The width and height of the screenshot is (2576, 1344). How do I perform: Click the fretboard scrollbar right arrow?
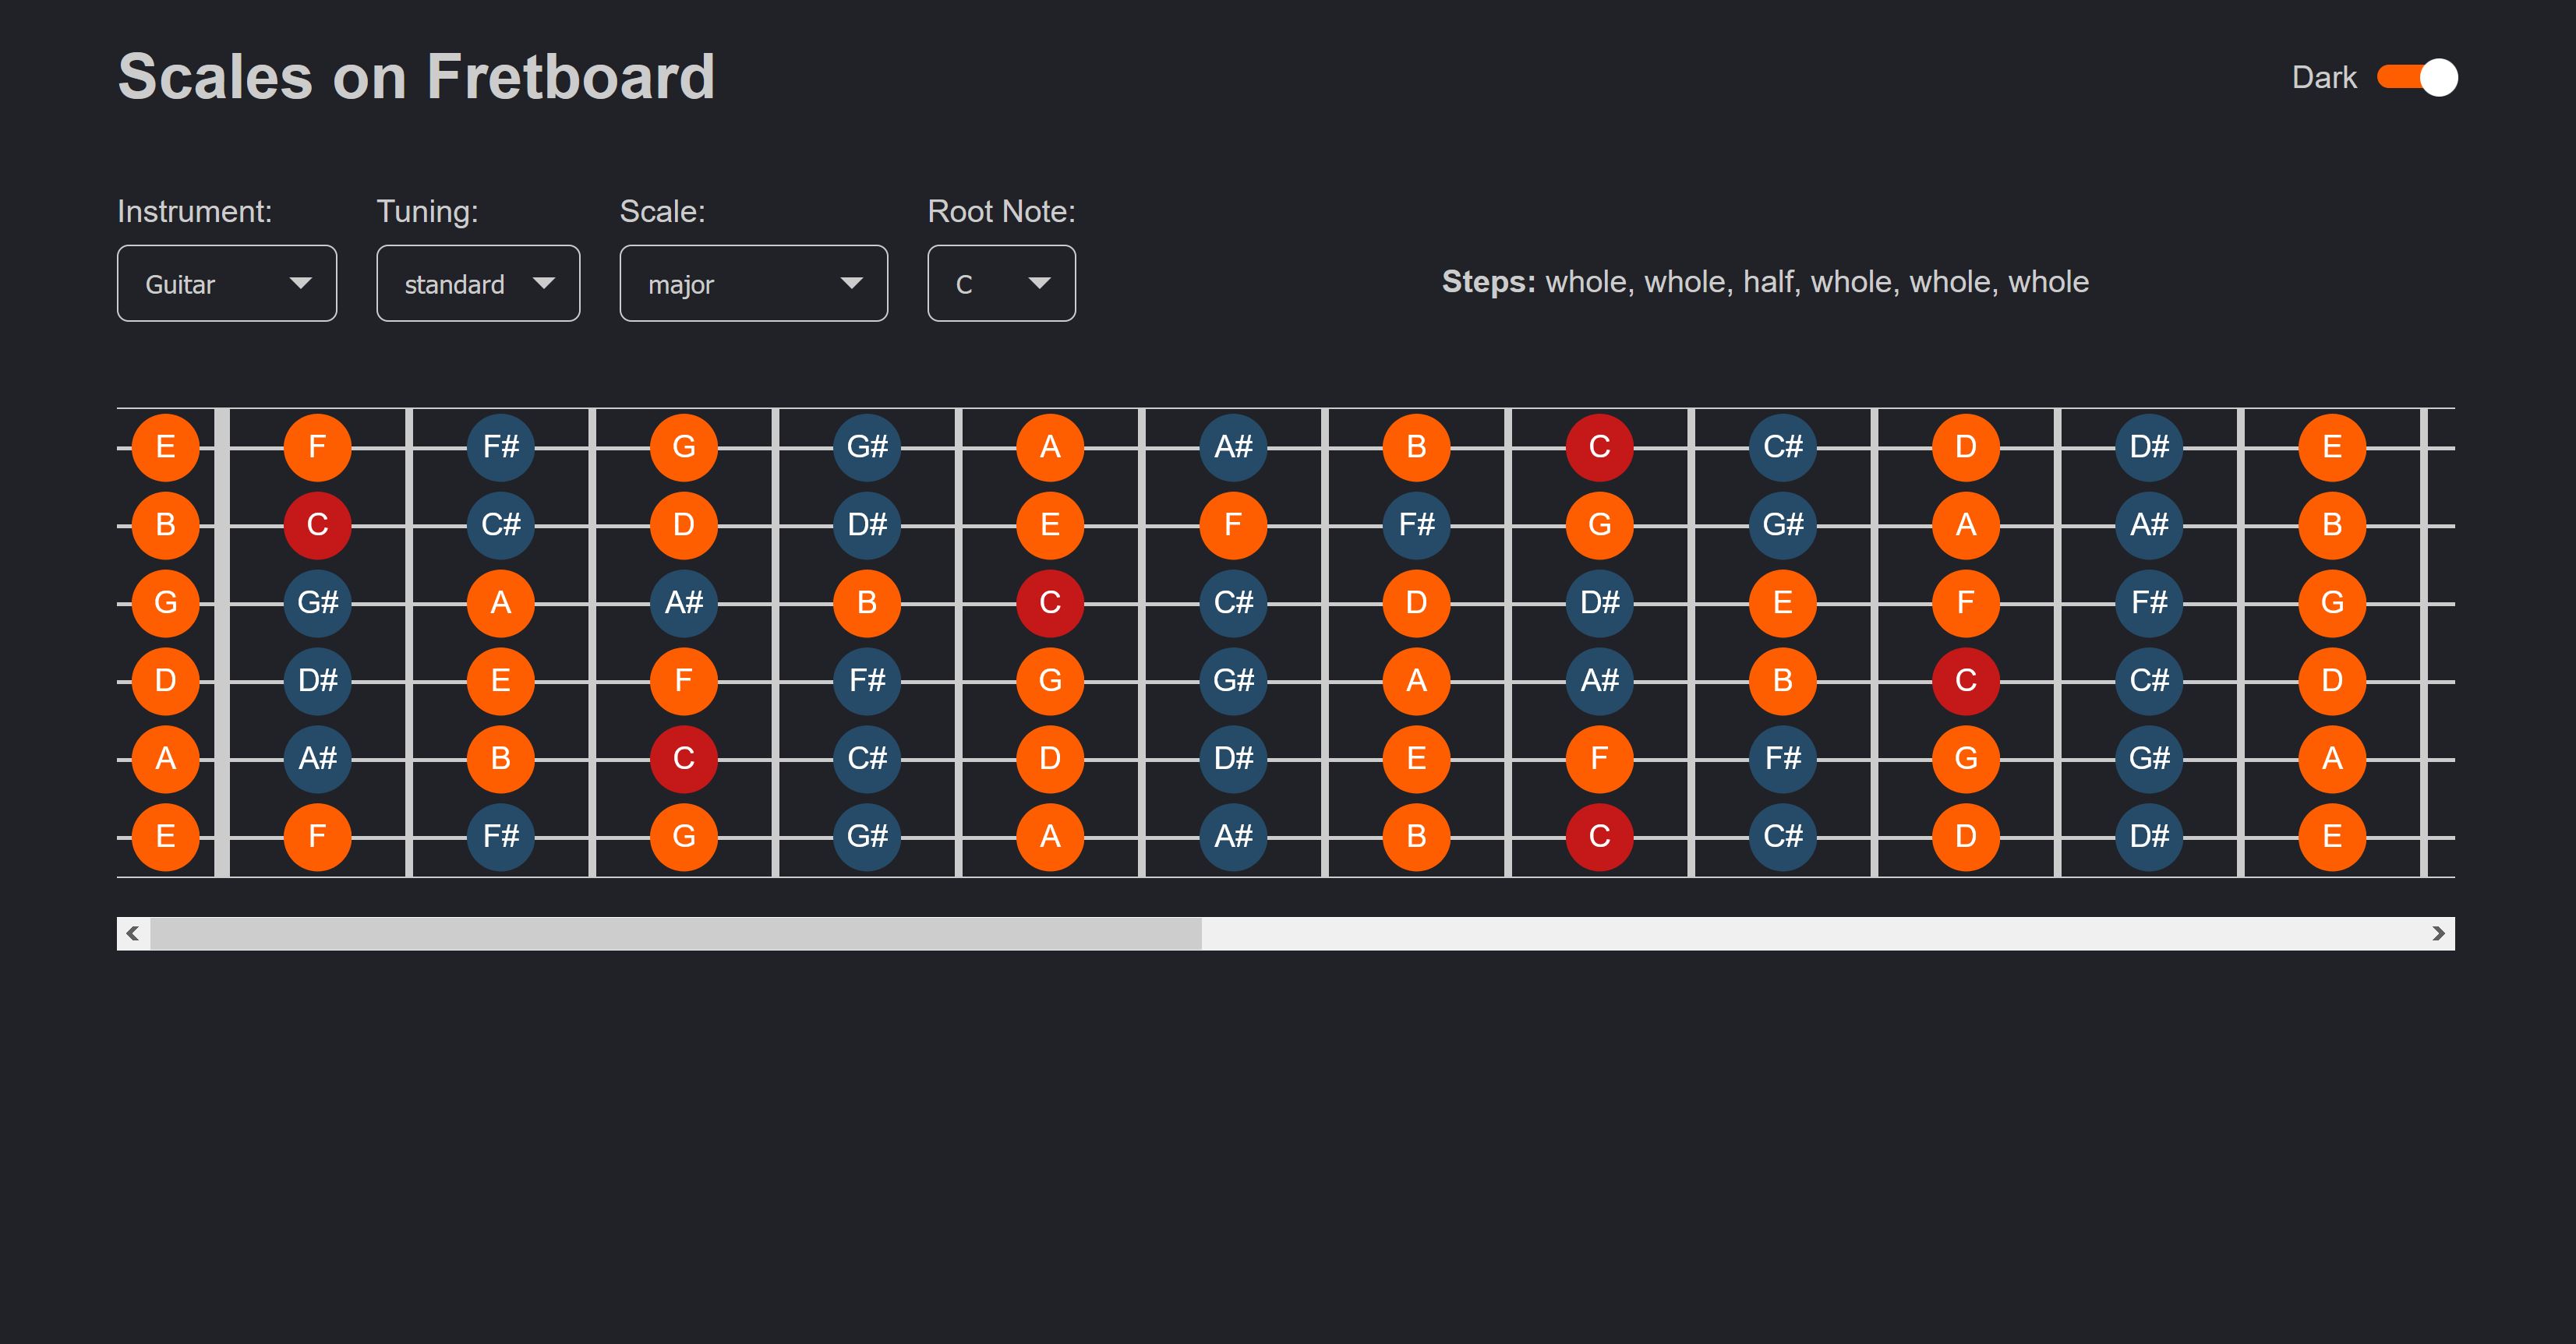(x=2438, y=933)
